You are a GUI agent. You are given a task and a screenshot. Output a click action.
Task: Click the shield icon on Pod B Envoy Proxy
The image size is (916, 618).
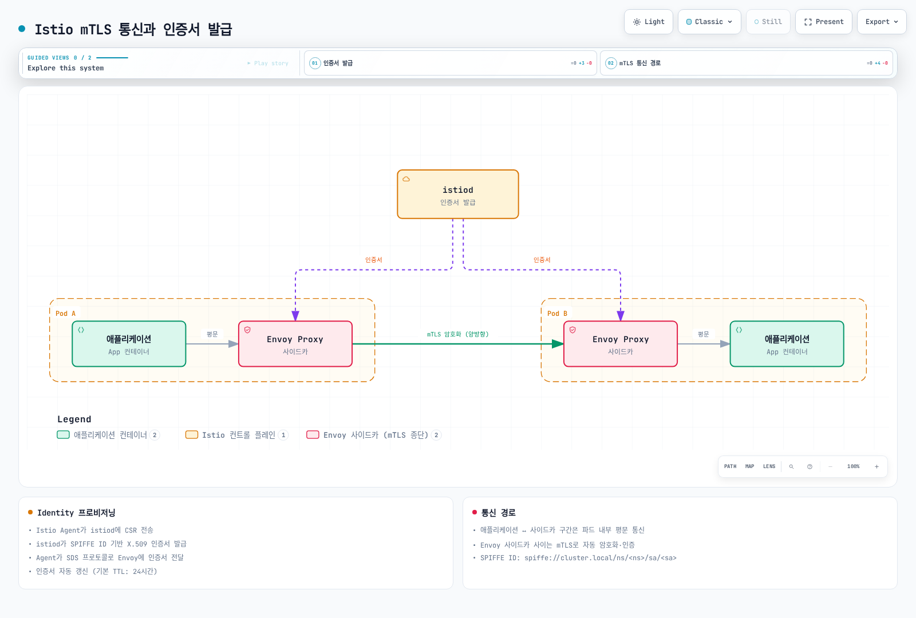point(572,330)
